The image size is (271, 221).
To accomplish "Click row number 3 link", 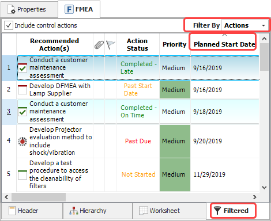I will click(x=9, y=111).
